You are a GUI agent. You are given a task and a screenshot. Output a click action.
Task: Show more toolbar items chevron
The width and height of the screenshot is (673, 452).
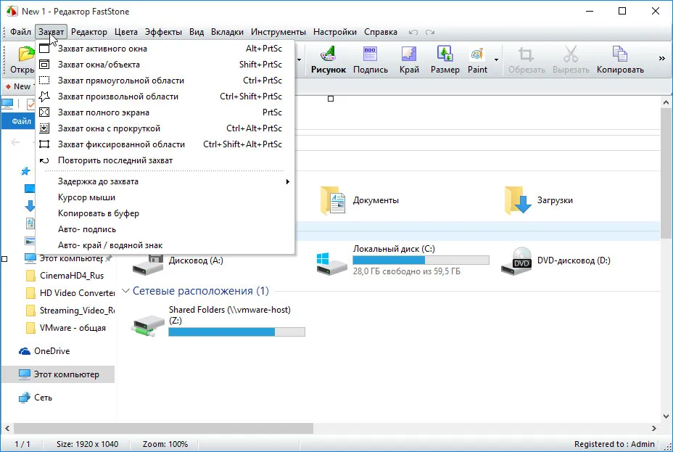pyautogui.click(x=662, y=58)
